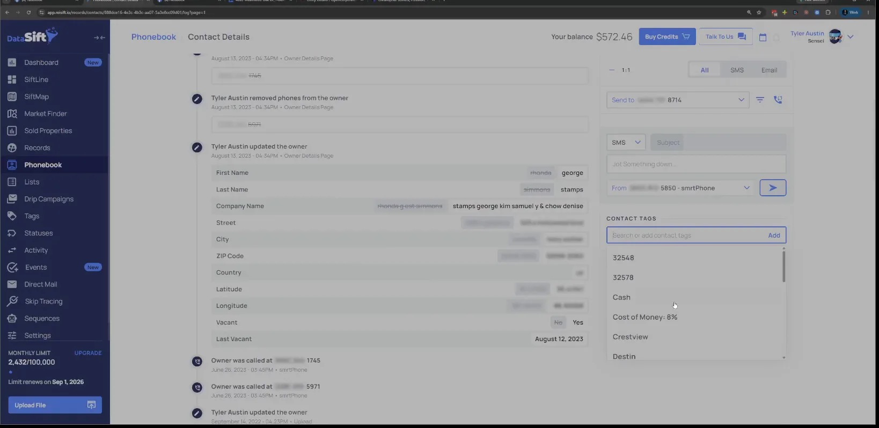Open Sequences in the sidebar

(x=41, y=319)
